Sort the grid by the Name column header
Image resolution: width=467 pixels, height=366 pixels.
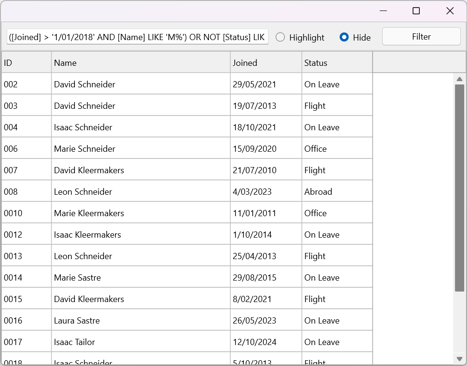pos(138,63)
